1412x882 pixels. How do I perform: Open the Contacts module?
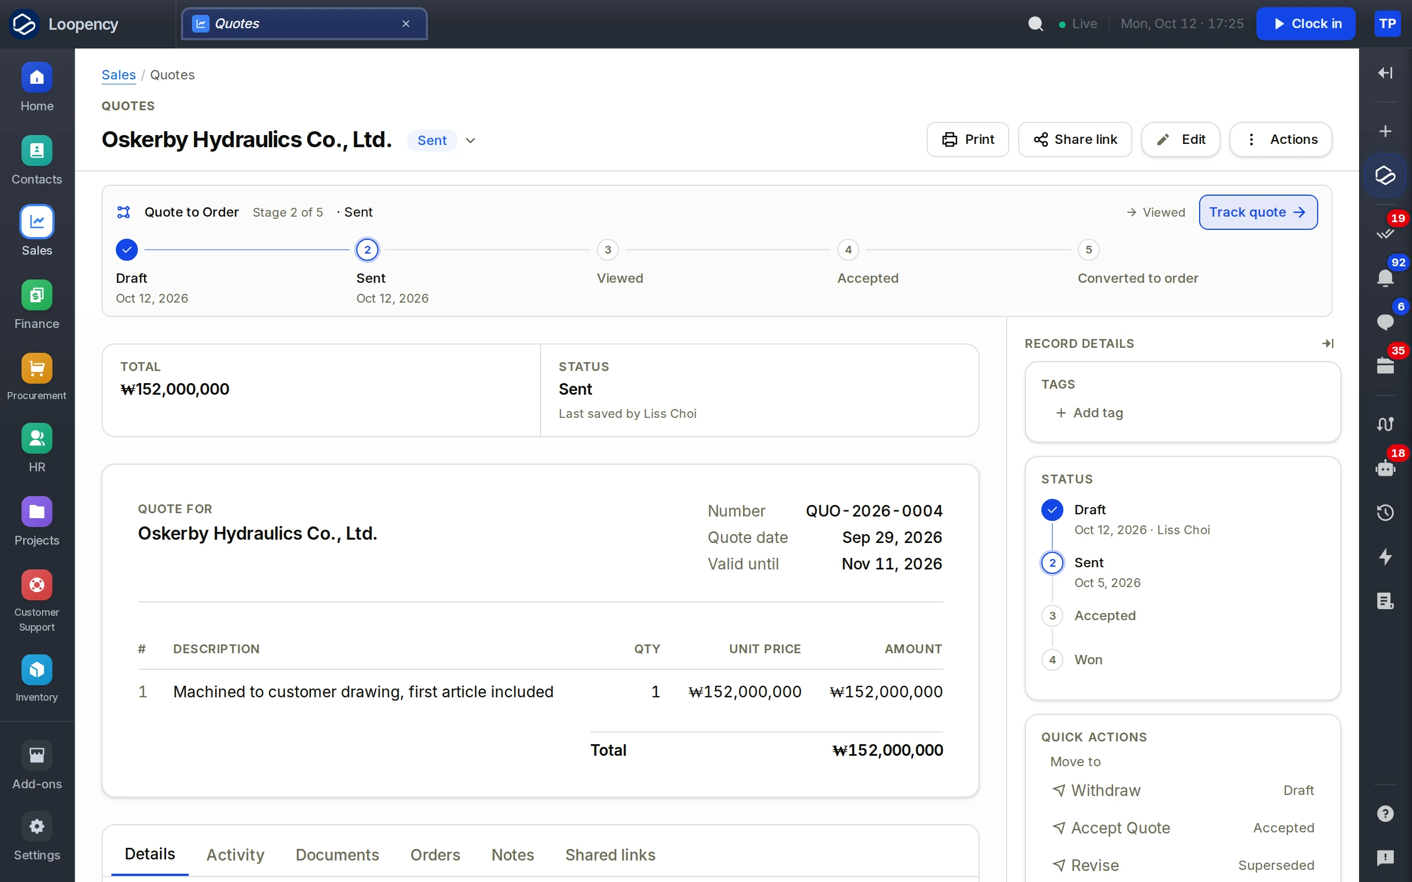37,161
